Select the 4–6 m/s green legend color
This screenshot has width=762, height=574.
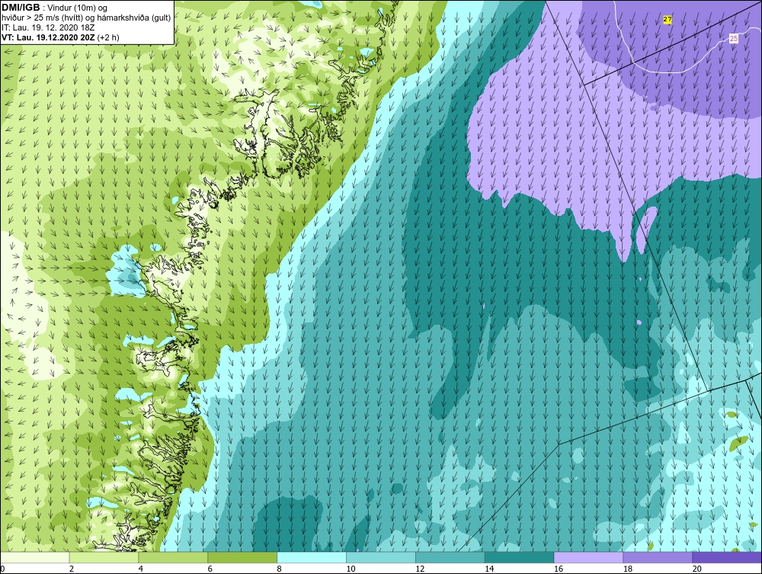[173, 557]
